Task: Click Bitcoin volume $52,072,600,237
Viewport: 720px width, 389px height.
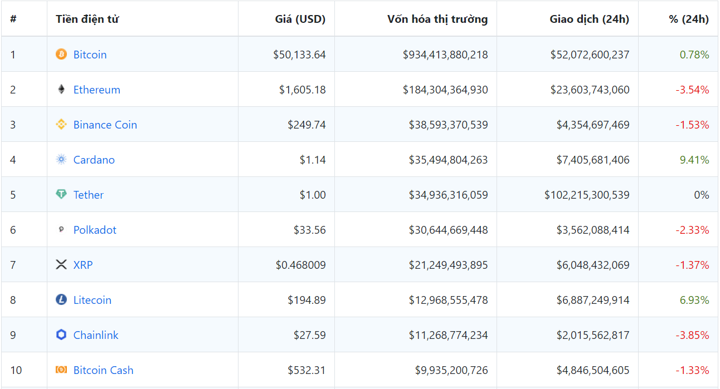Action: [x=590, y=55]
